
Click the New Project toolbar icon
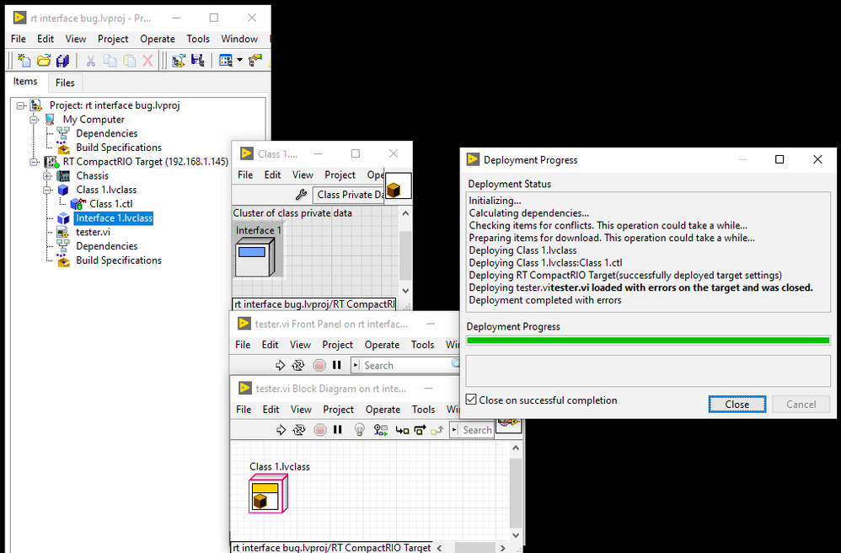pyautogui.click(x=24, y=61)
